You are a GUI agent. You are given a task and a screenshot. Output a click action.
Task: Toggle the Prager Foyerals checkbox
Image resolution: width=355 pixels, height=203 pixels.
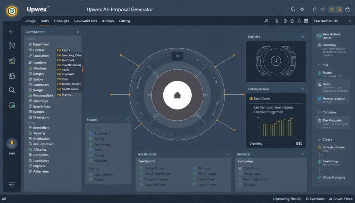coord(141,179)
